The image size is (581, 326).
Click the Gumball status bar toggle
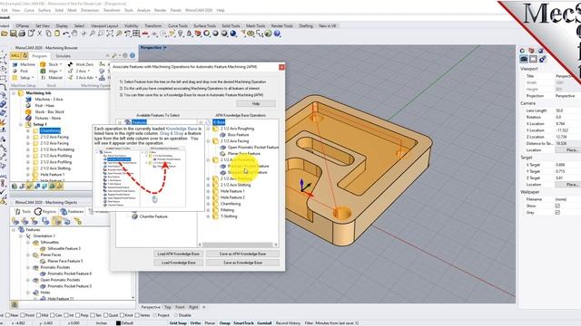click(264, 323)
